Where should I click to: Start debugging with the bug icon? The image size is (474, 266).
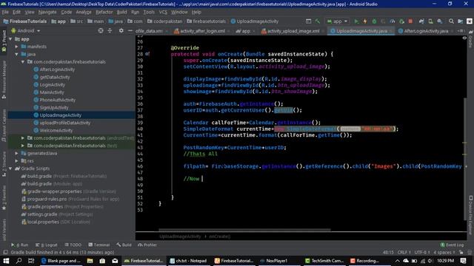(374, 21)
